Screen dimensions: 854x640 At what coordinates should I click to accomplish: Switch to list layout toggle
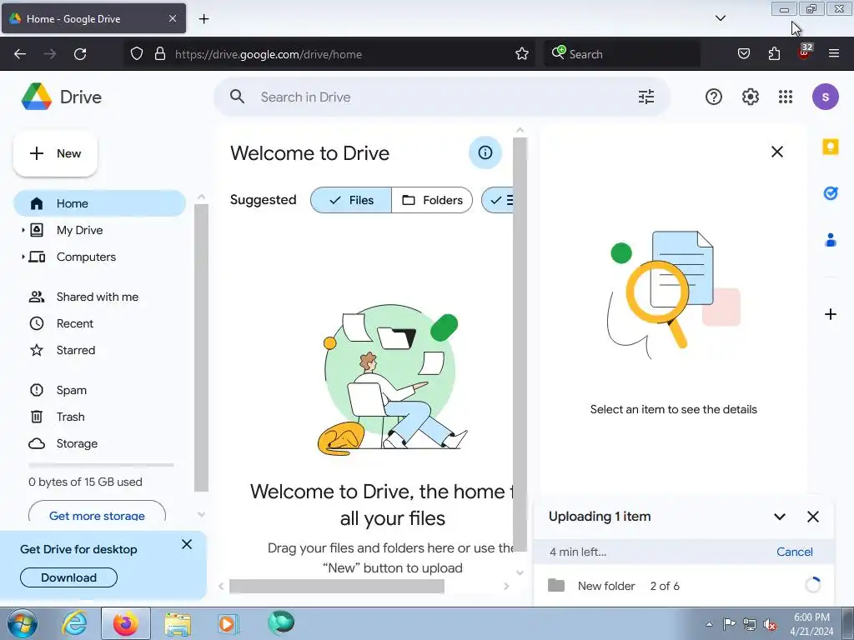[497, 200]
